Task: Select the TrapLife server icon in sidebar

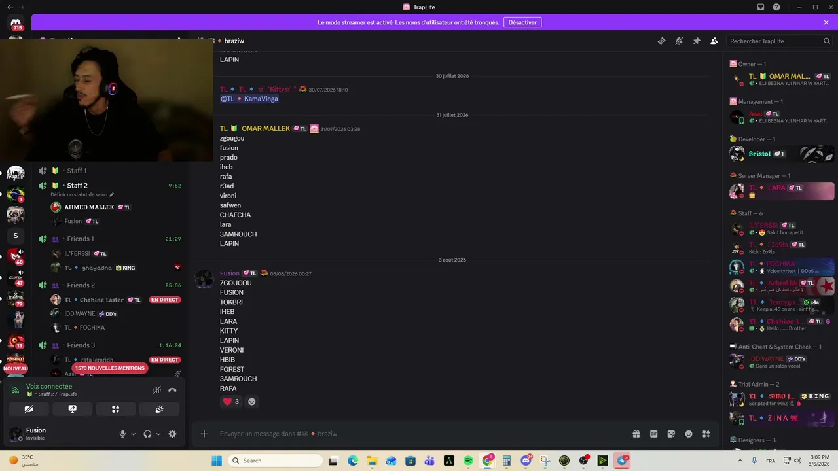Action: [x=16, y=173]
